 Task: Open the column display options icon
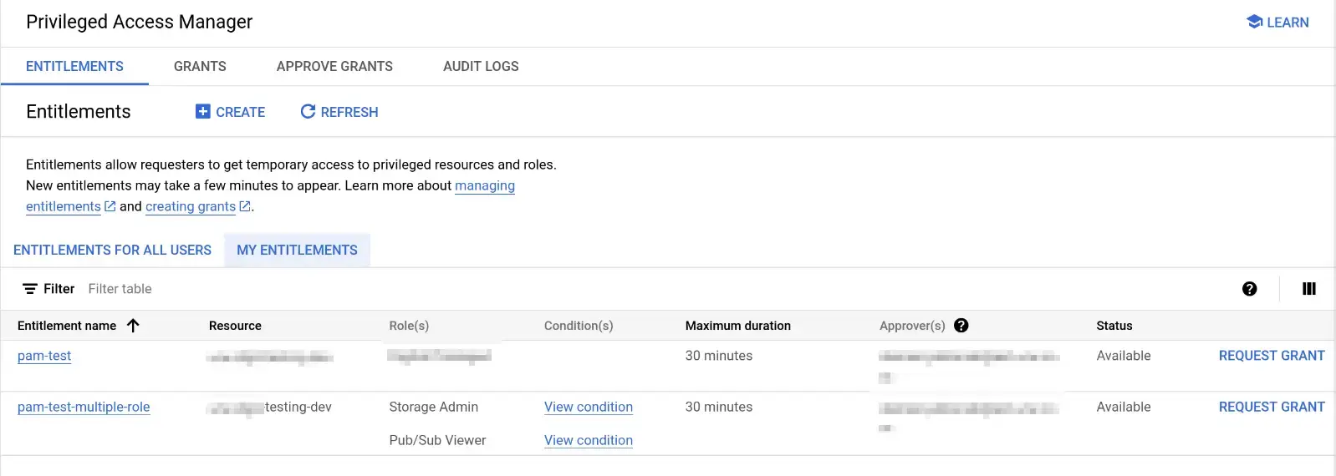pyautogui.click(x=1309, y=289)
